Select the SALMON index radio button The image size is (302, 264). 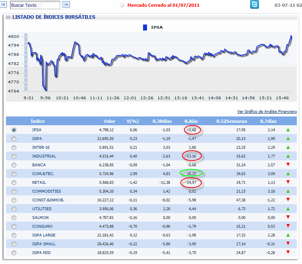pyautogui.click(x=14, y=218)
